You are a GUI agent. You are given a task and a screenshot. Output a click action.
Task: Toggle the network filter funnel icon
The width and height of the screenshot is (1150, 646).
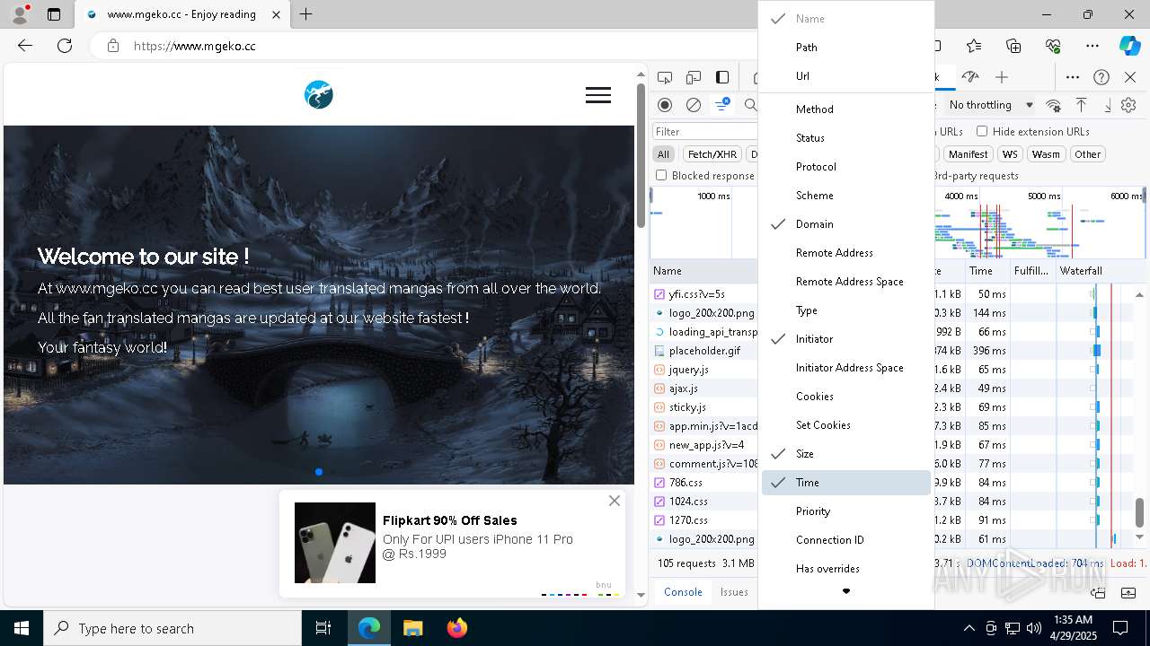[721, 105]
